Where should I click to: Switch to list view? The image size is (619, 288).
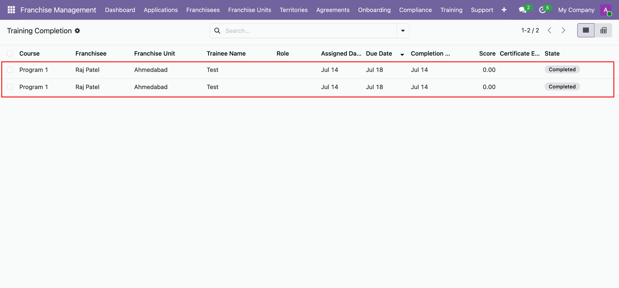586,30
